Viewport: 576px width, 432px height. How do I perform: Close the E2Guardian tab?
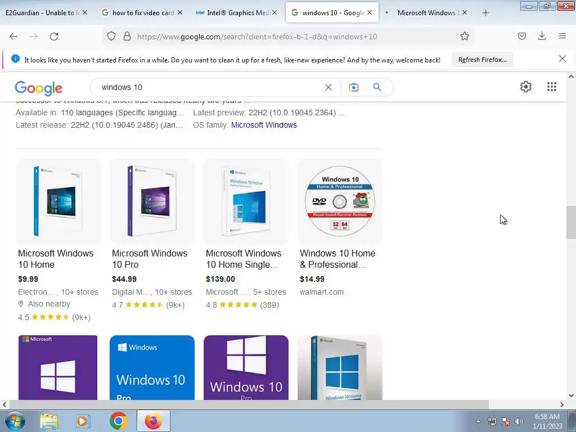pyautogui.click(x=85, y=12)
